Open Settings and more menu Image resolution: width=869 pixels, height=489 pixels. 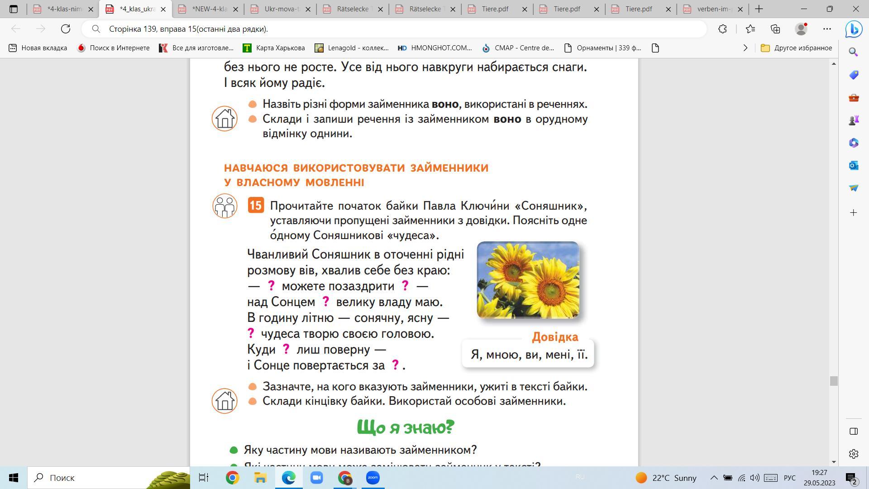tap(827, 29)
